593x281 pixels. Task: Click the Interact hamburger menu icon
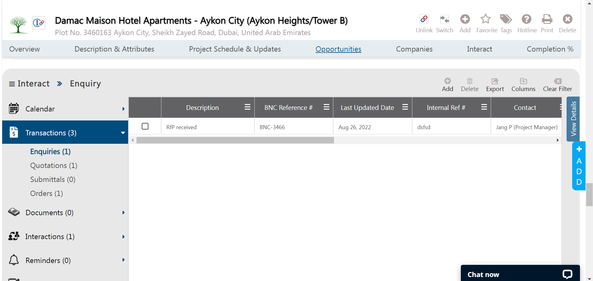click(x=12, y=84)
